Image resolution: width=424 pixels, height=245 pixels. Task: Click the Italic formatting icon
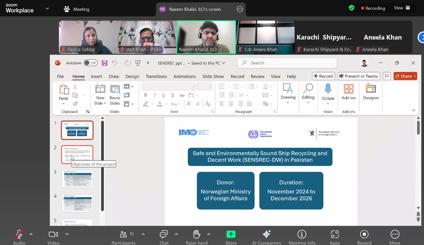click(x=154, y=95)
